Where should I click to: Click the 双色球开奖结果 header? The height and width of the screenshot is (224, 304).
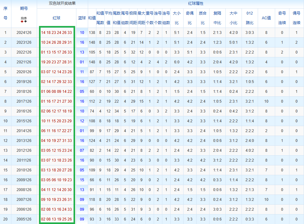pos(62,3)
